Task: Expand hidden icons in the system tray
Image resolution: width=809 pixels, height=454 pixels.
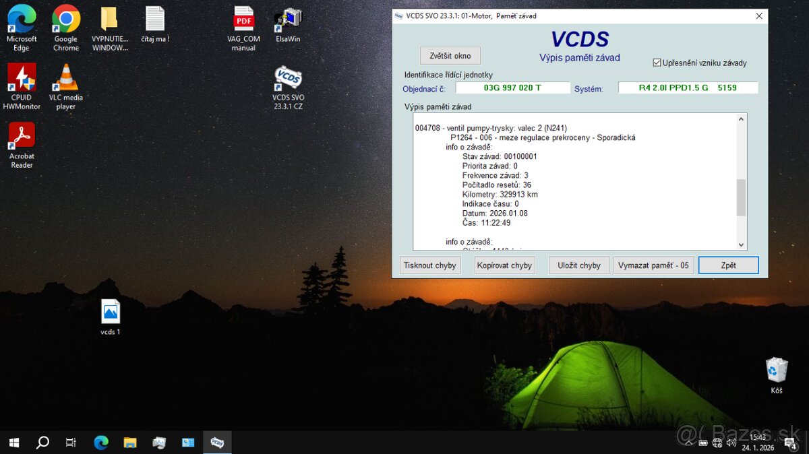Action: coord(689,443)
